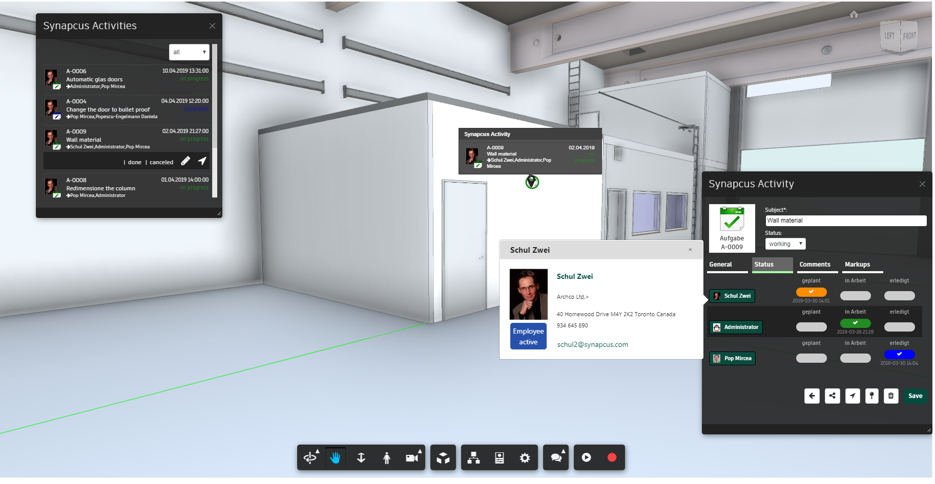Screen dimensions: 935x484
Task: Save the Synapcus Activity
Action: pyautogui.click(x=916, y=396)
